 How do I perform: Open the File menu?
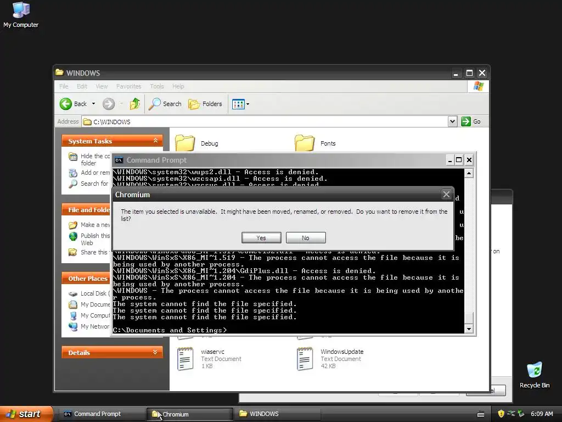pos(64,86)
